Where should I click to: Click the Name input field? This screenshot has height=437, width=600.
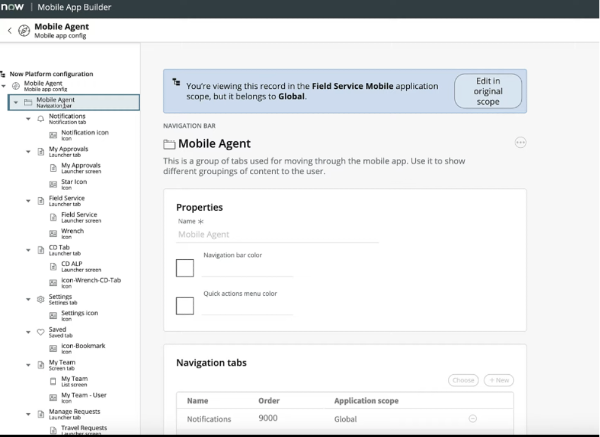277,234
